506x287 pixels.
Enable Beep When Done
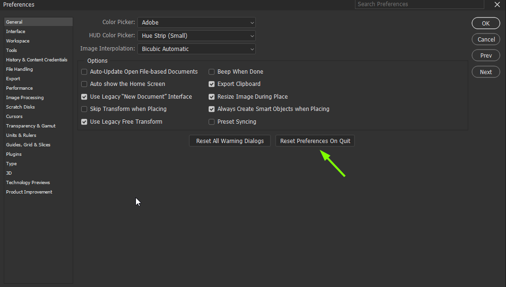coord(211,71)
